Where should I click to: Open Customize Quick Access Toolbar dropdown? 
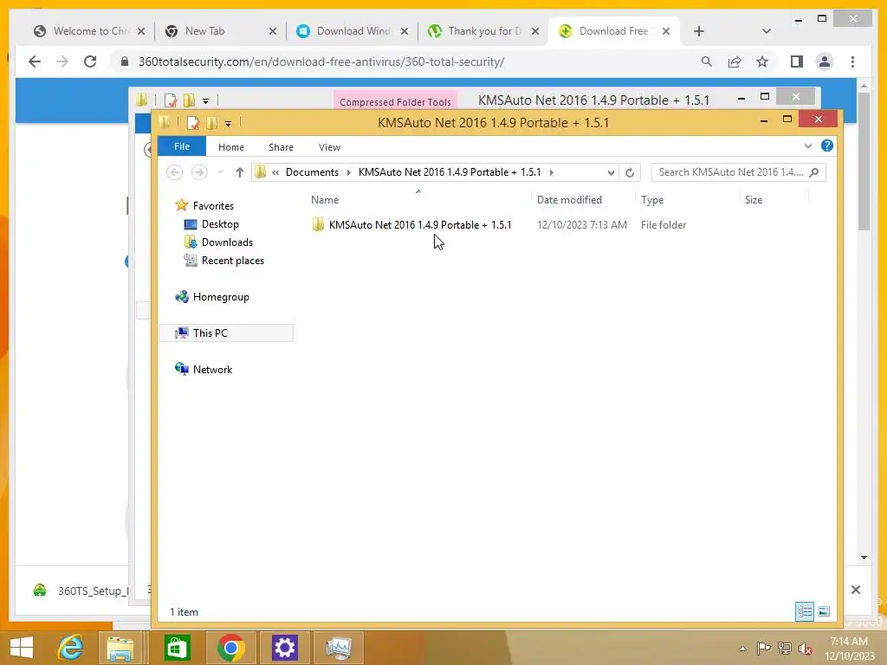pyautogui.click(x=228, y=123)
